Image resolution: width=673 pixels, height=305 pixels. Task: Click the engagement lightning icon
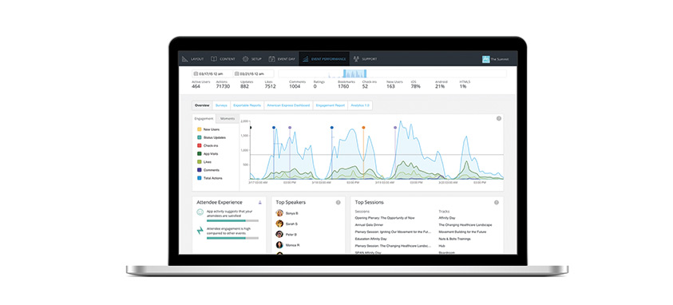tap(200, 231)
